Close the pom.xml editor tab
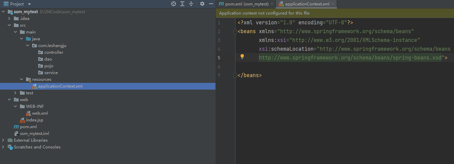 click(272, 4)
